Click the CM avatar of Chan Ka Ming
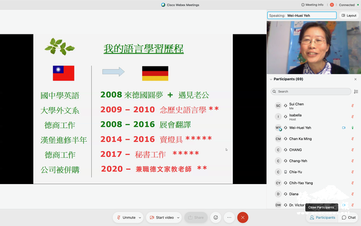This screenshot has height=226, width=361. point(278,139)
